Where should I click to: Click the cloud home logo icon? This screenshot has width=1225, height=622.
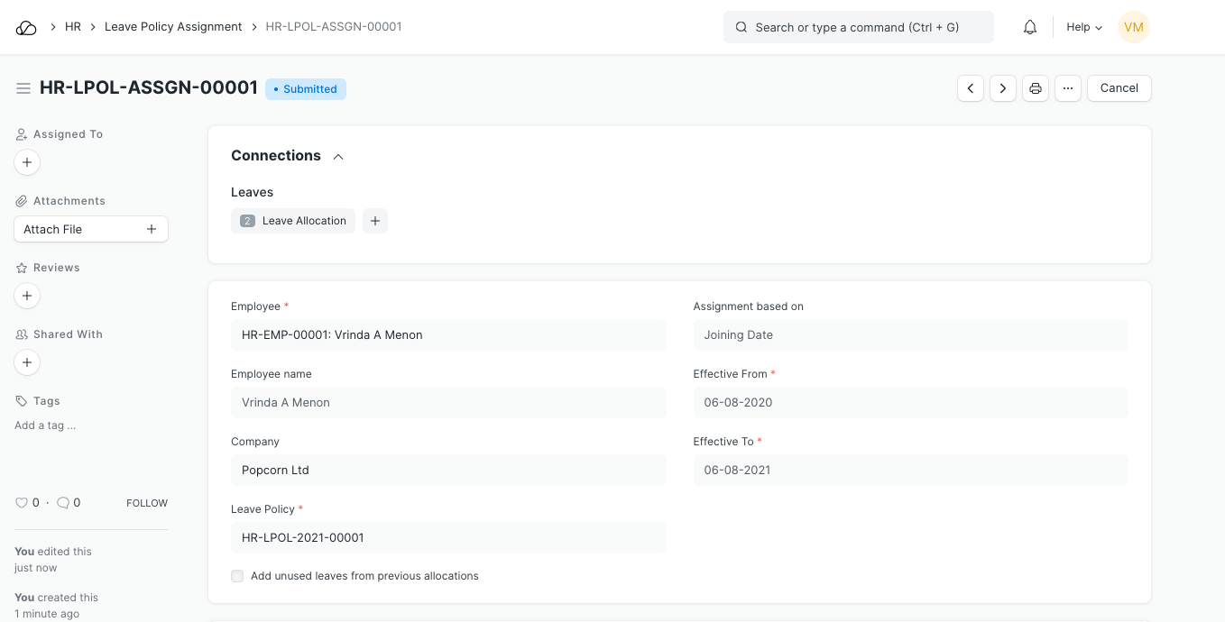26,27
